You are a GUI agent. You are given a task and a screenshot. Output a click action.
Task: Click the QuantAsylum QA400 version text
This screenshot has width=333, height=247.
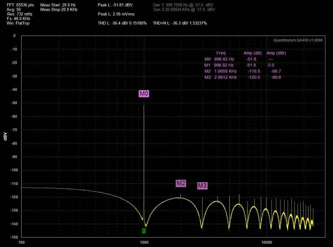297,40
